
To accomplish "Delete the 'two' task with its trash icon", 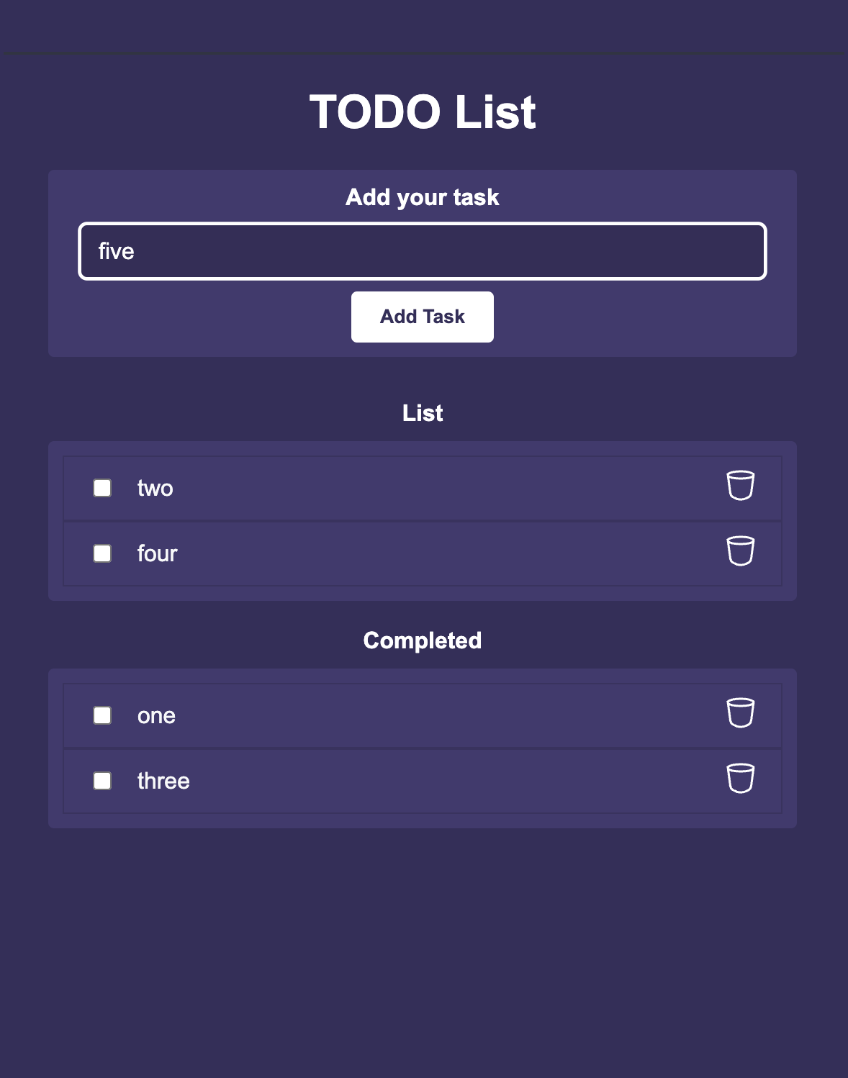I will [740, 486].
